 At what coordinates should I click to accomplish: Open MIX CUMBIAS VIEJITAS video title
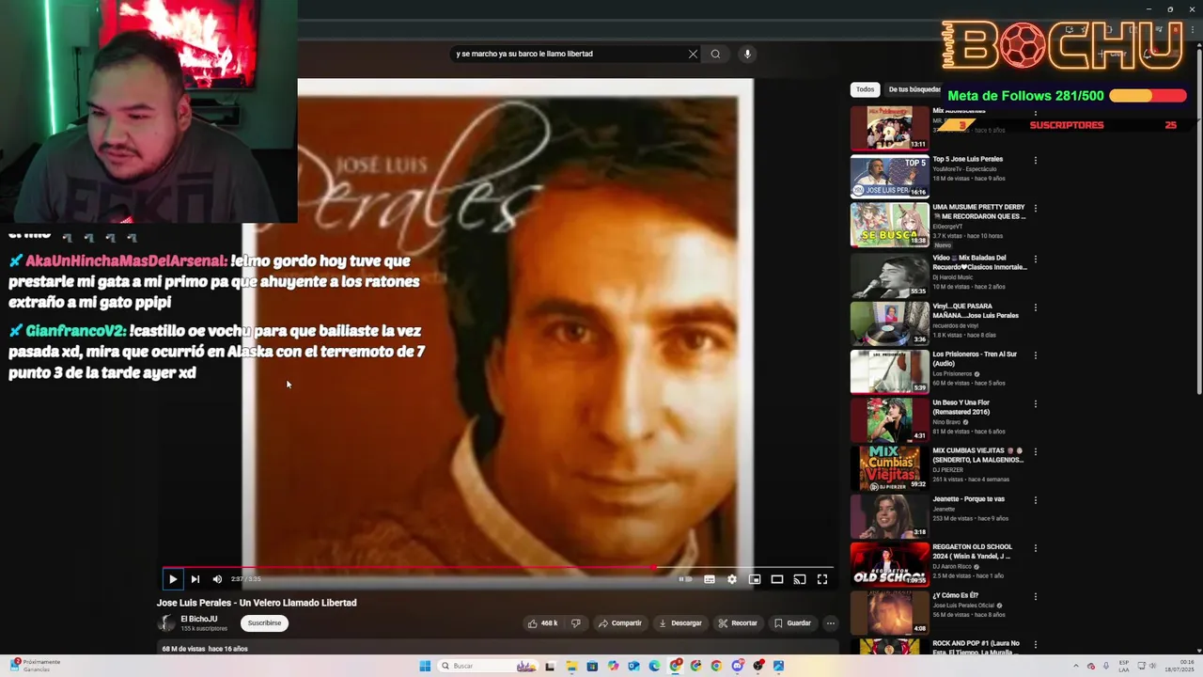[977, 455]
